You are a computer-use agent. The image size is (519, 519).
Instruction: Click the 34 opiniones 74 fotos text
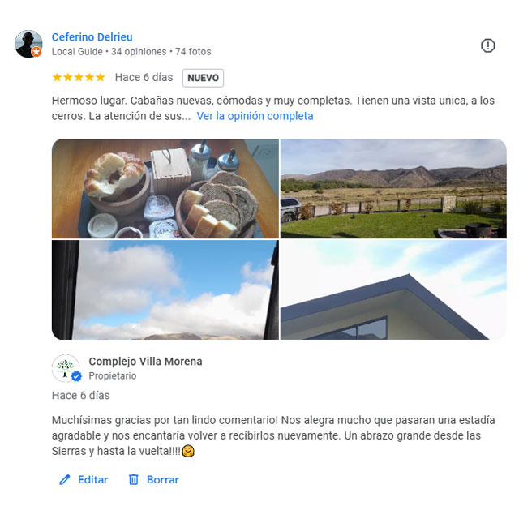[x=161, y=52]
